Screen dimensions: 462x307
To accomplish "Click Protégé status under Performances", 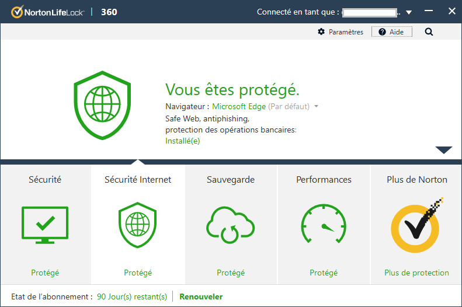I will click(x=324, y=273).
